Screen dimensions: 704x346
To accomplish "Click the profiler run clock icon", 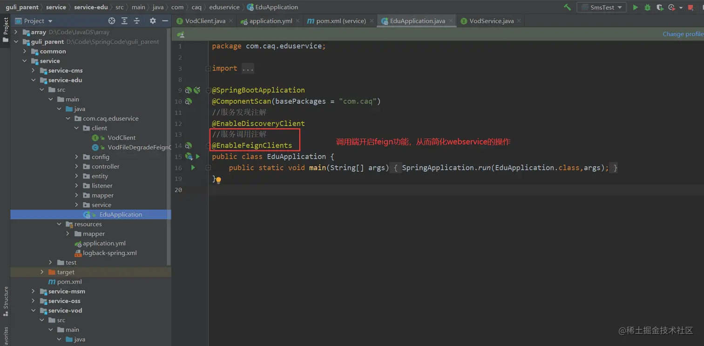I will click(x=671, y=7).
